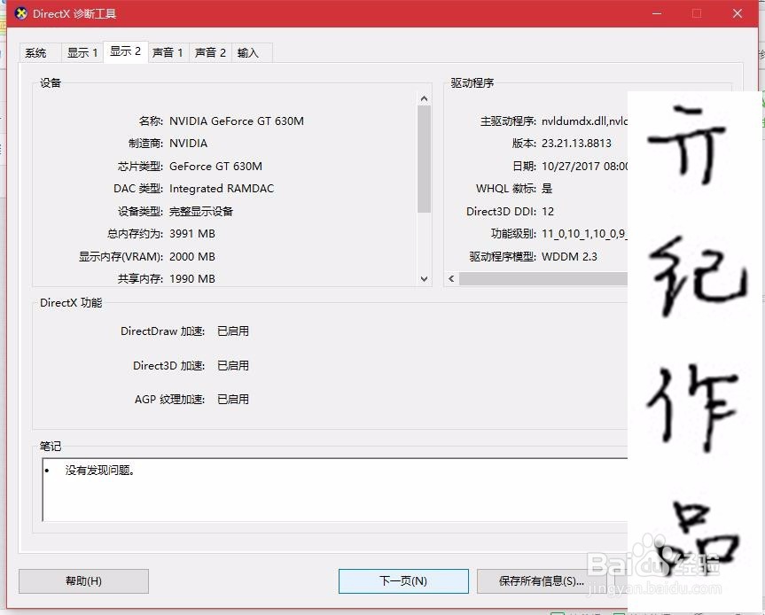
Task: Click the 没有发现问题 note text
Action: (x=100, y=471)
